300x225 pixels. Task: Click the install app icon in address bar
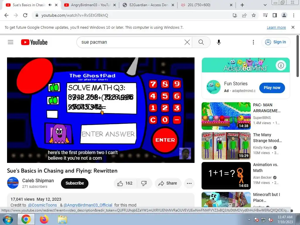(235, 15)
